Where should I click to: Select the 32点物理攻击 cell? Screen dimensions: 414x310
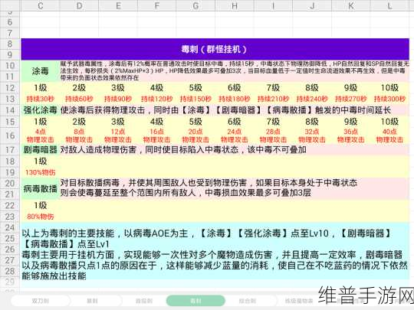point(312,135)
